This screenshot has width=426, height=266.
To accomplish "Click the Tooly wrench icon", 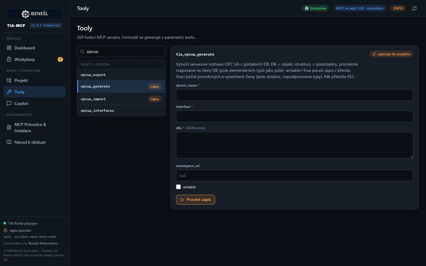I will pyautogui.click(x=9, y=92).
